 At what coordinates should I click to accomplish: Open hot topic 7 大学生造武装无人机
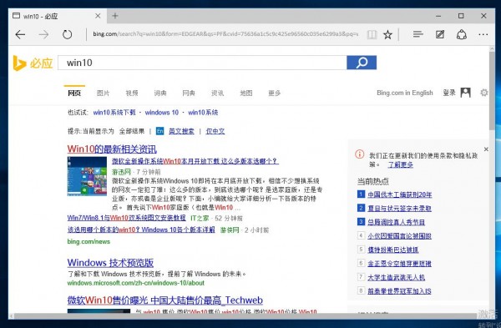coord(396,277)
